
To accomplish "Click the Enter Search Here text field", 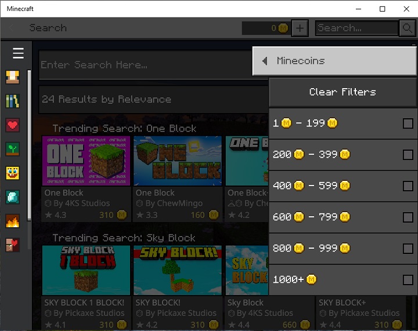I will click(x=145, y=65).
